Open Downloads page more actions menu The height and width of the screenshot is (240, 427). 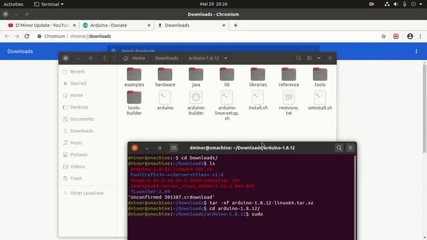[x=416, y=51]
